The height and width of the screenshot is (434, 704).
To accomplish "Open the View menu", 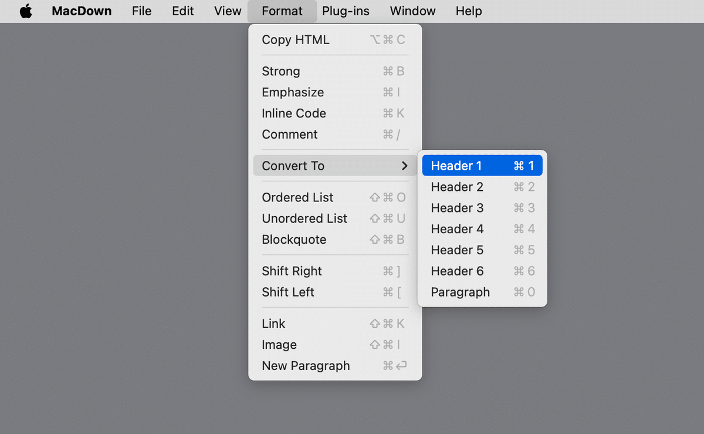I will [228, 11].
